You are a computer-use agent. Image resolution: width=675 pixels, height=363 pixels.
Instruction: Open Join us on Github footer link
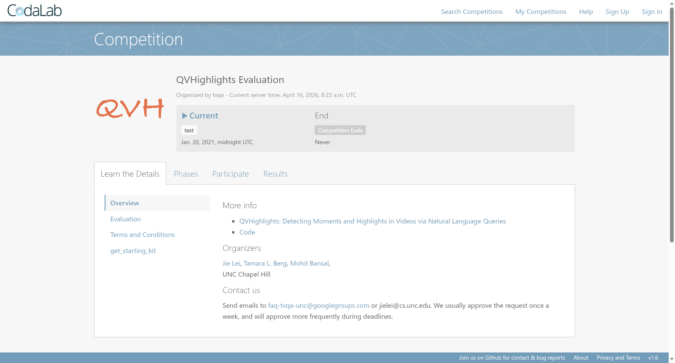[x=512, y=358]
